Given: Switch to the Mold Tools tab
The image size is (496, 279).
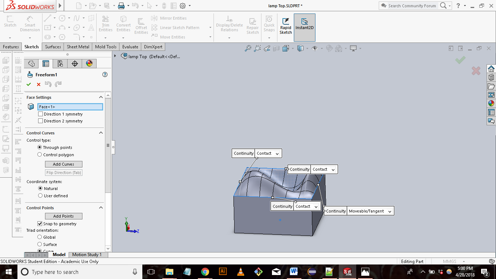Looking at the screenshot, I should coord(106,47).
